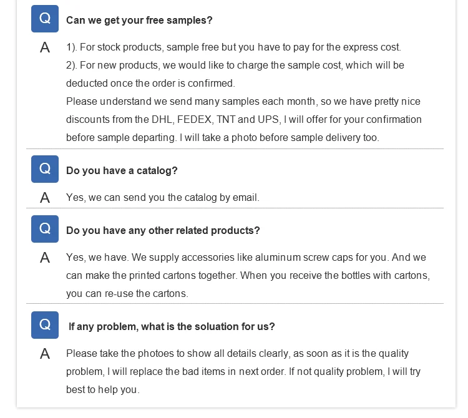Screen dimensions: 468x418
Task: Click the A letter beside the photos answer
Action: tap(45, 354)
